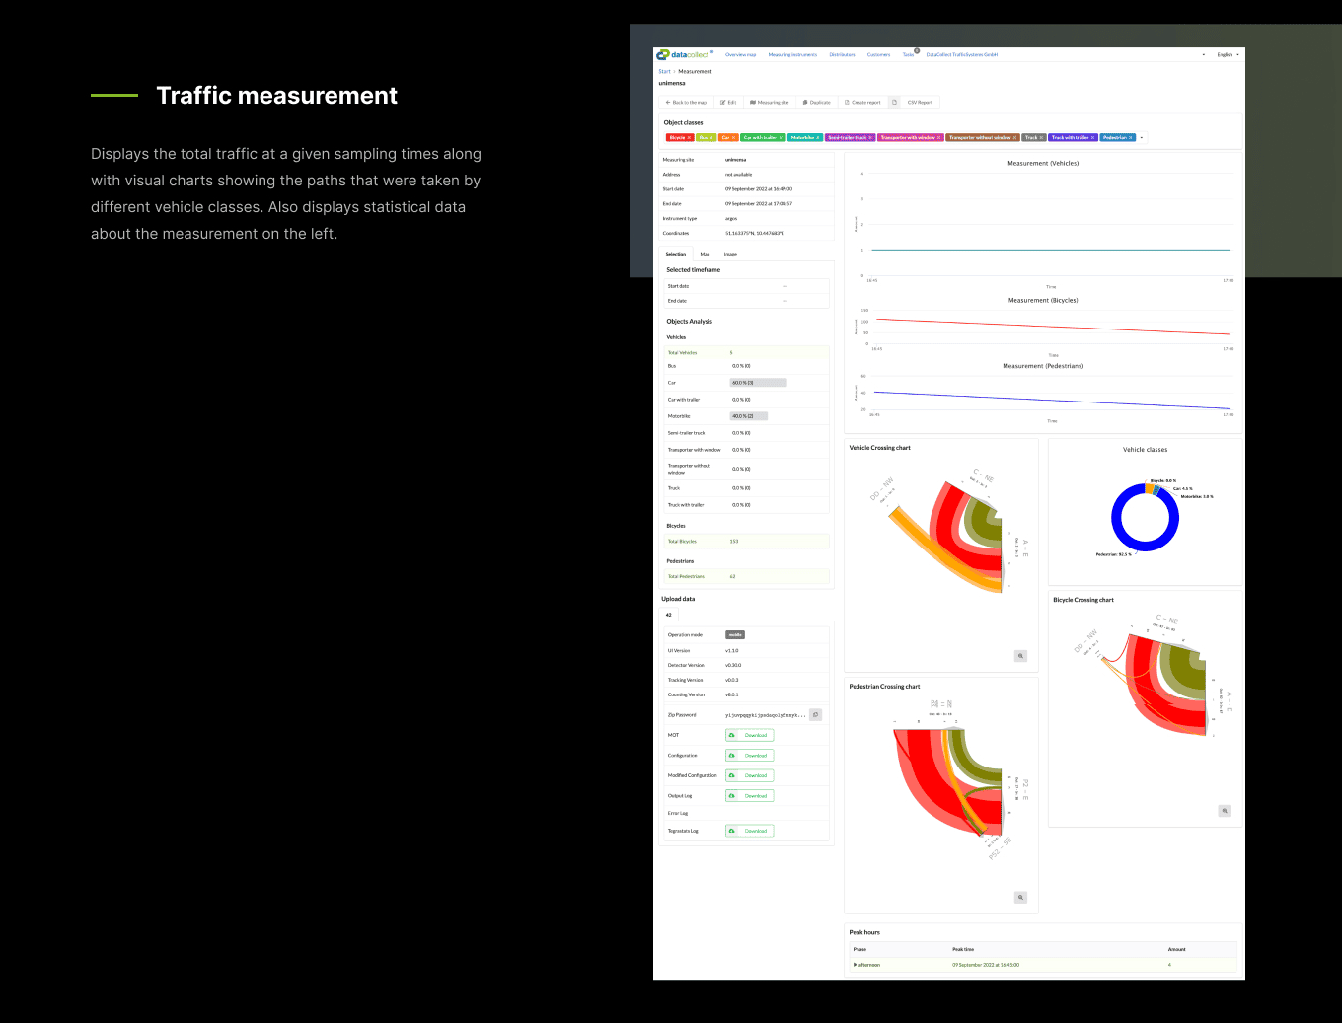The height and width of the screenshot is (1023, 1342).
Task: Zoom into the Pedestrian Crossing chart
Action: coord(1020,898)
